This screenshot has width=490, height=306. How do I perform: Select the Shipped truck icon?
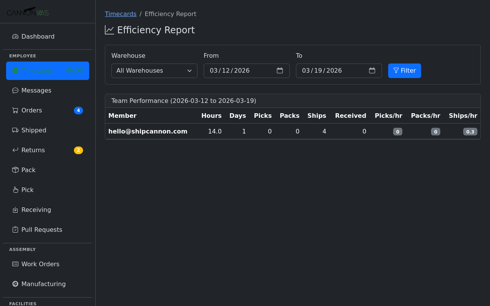tap(15, 130)
